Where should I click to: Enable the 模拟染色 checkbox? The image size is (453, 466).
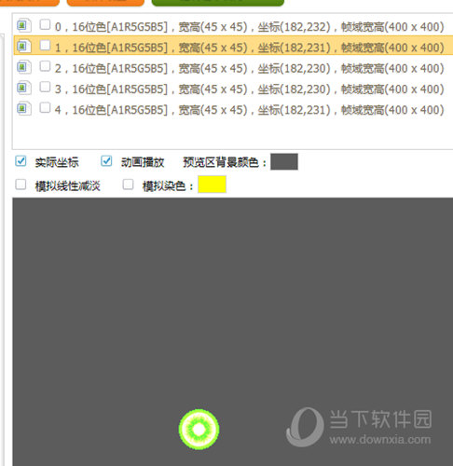pyautogui.click(x=128, y=185)
